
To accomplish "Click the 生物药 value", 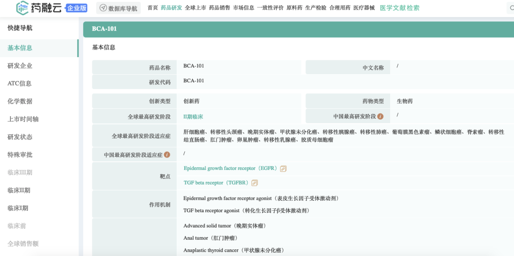I will 405,101.
